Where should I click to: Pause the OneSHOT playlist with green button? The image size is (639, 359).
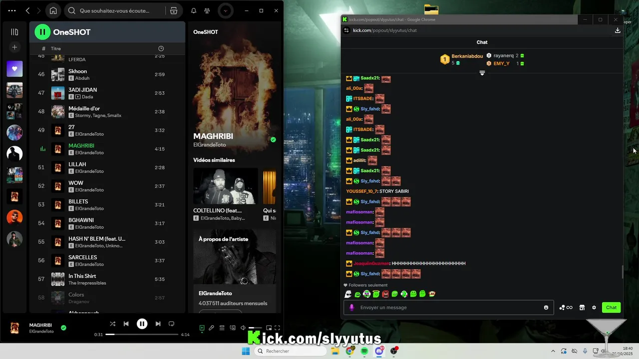[42, 32]
